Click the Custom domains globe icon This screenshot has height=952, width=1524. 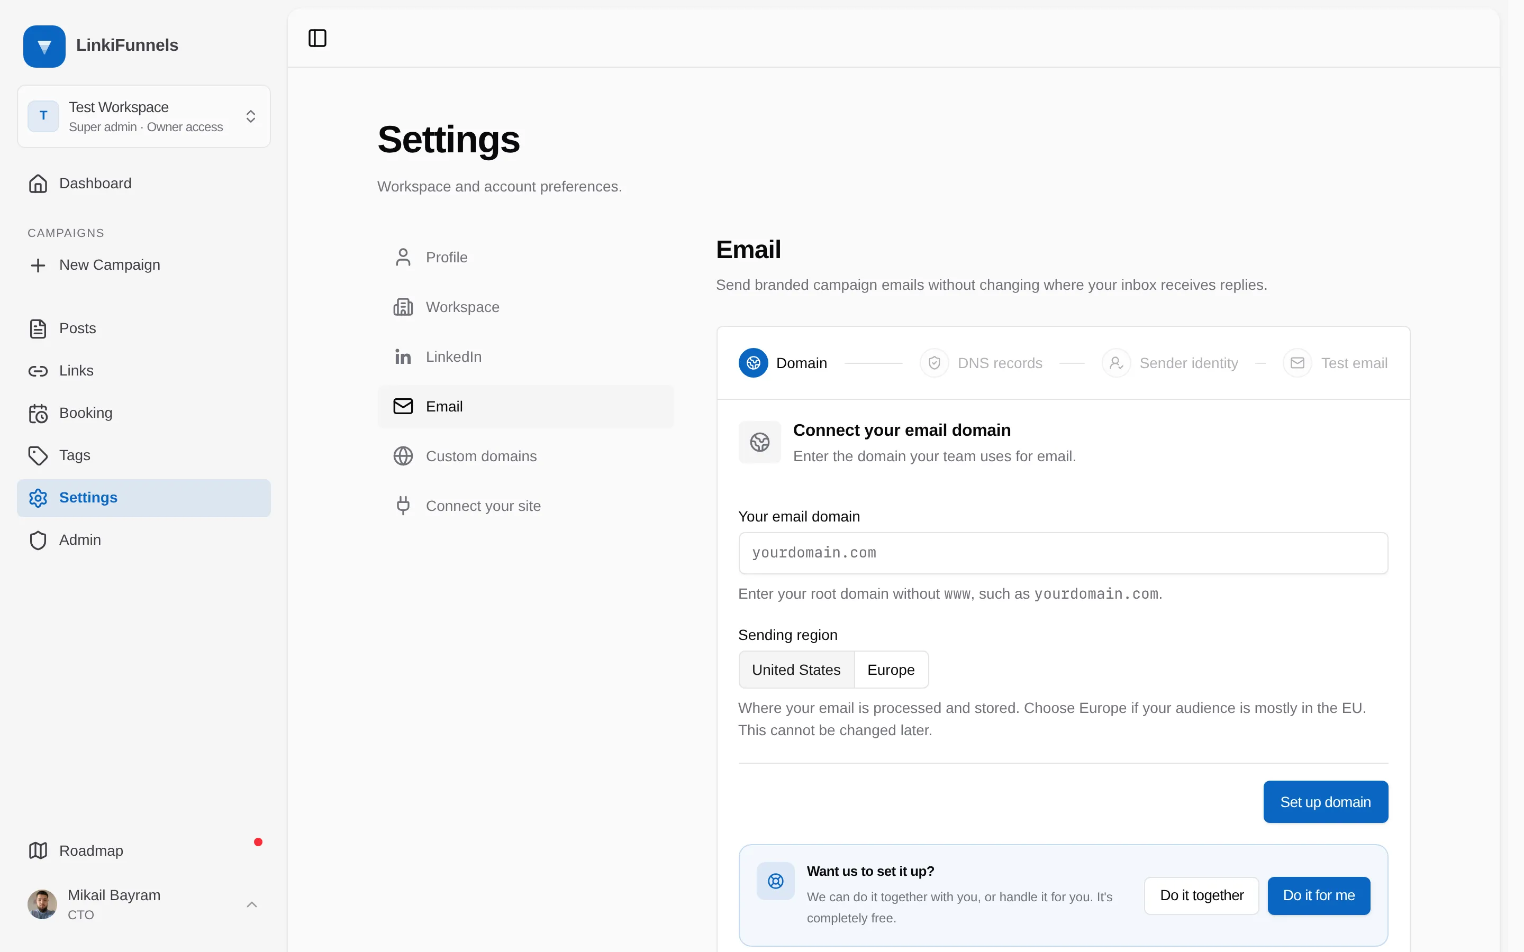coord(403,456)
